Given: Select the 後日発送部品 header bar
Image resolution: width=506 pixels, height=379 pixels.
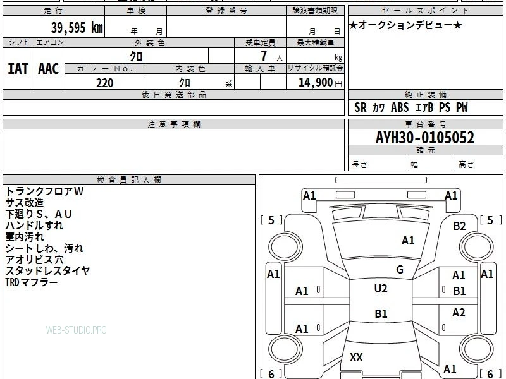Looking at the screenshot, I should tap(173, 94).
